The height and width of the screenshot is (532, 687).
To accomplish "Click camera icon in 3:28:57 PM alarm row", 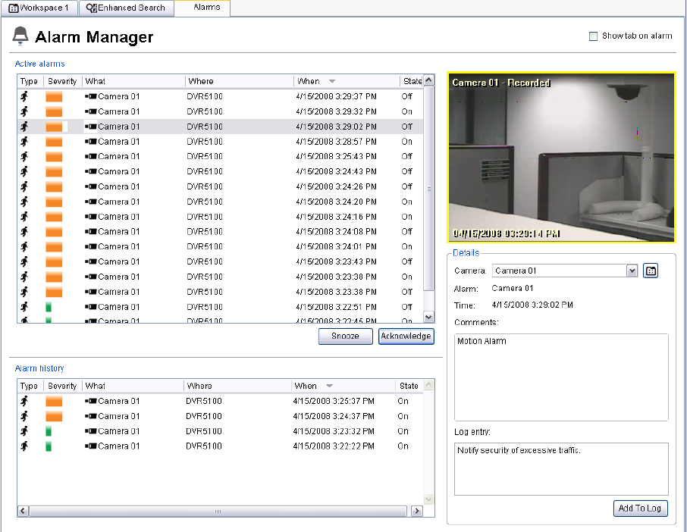I will pos(91,142).
